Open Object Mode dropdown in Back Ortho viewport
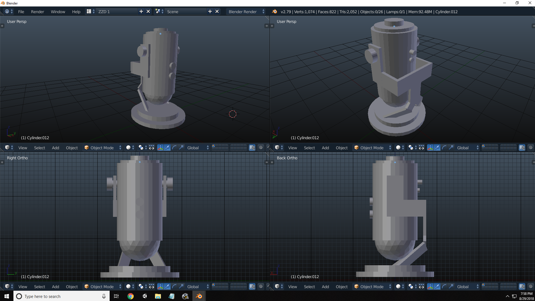 [373, 286]
